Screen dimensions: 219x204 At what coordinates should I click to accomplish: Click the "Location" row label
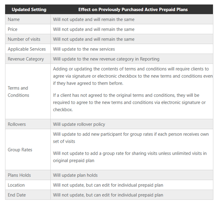pos(16,185)
